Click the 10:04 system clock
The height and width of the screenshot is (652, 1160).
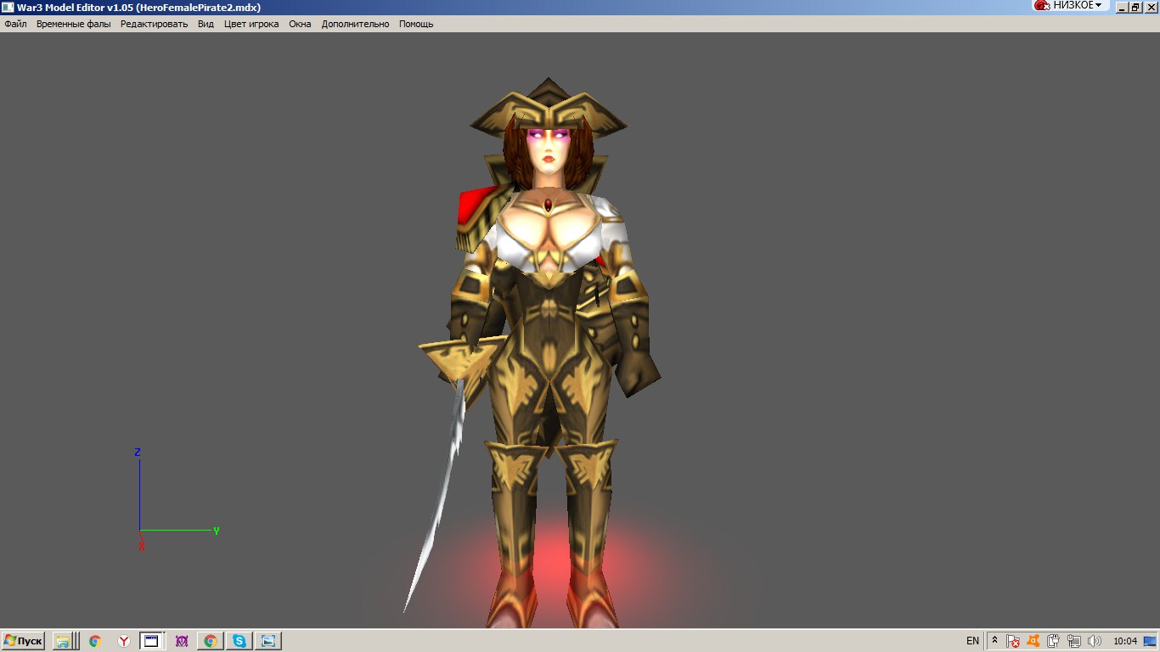[1125, 641]
